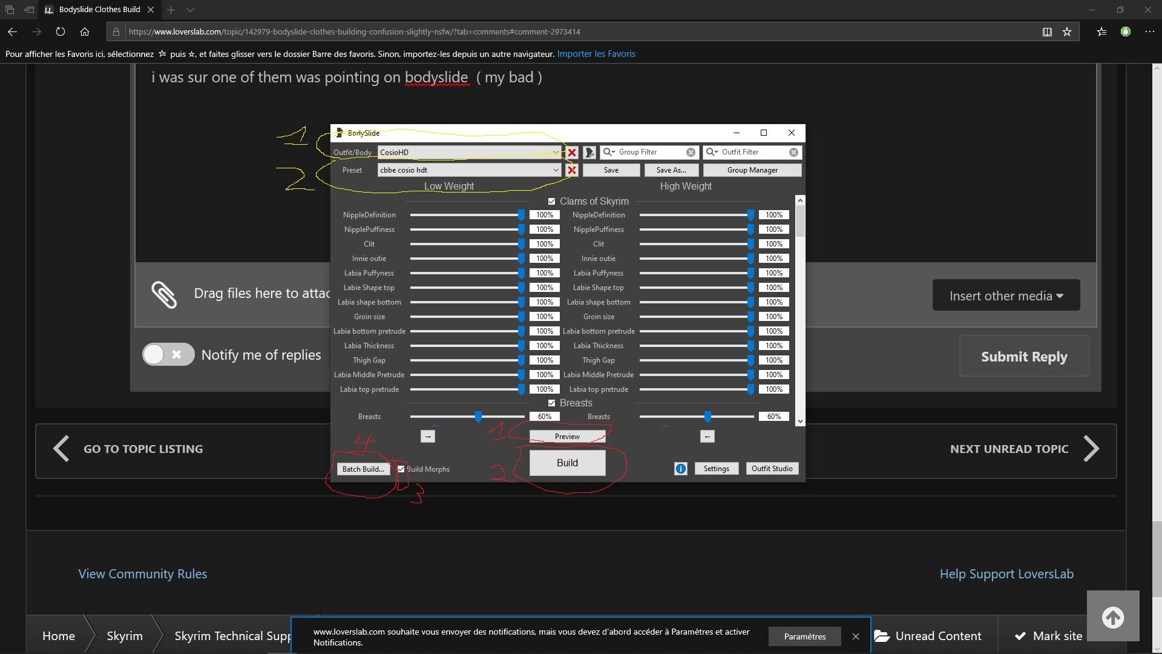Refresh the current page
This screenshot has width=1162, height=654.
[x=61, y=31]
